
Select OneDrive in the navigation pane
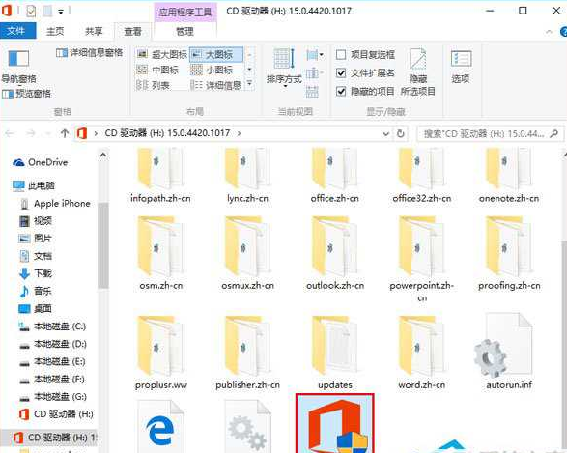pos(41,162)
